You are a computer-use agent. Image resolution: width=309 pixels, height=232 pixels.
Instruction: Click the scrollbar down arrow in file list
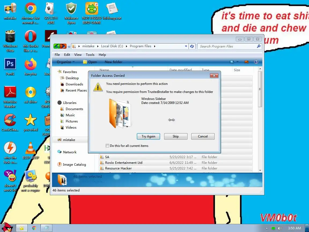click(260, 170)
